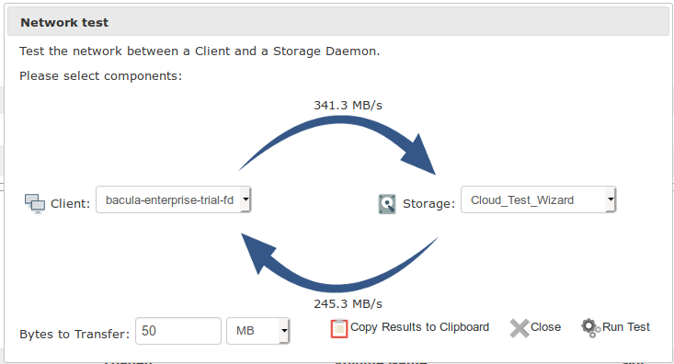Click the upper blue arrow pointing to Storage
Viewport: 674px width, 364px height.
coord(337,145)
